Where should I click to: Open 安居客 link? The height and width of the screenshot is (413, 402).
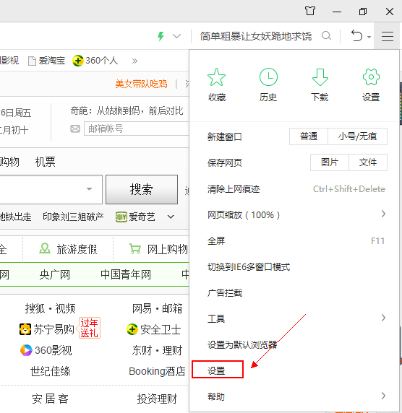pos(50,399)
